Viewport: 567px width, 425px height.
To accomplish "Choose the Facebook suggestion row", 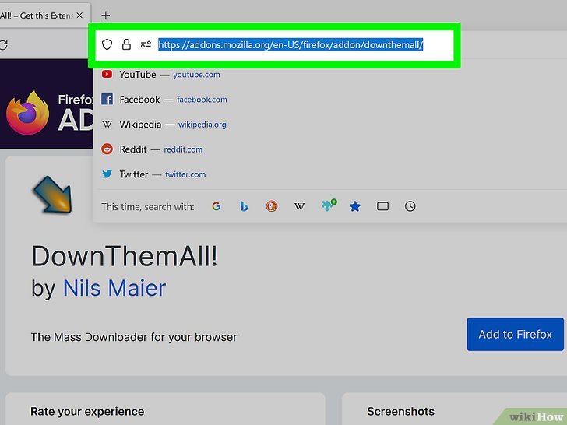I will click(x=329, y=100).
